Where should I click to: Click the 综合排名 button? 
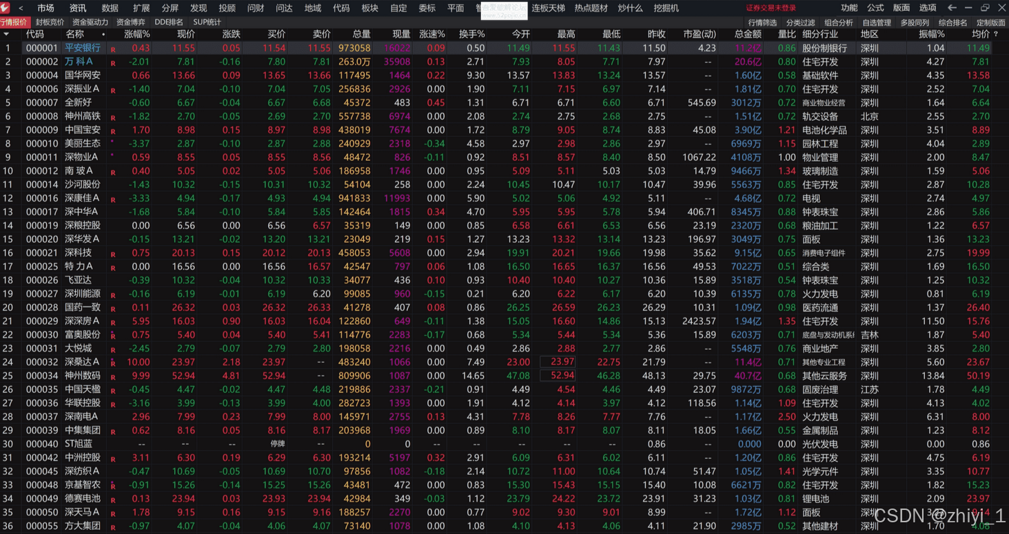click(x=952, y=22)
